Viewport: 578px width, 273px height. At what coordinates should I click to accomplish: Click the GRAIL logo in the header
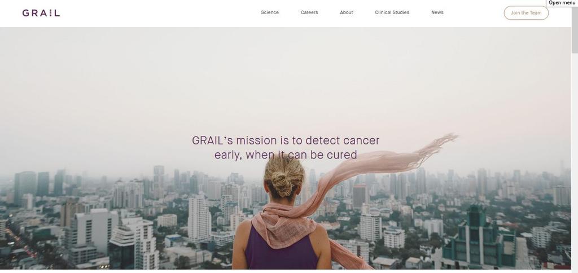pyautogui.click(x=41, y=13)
